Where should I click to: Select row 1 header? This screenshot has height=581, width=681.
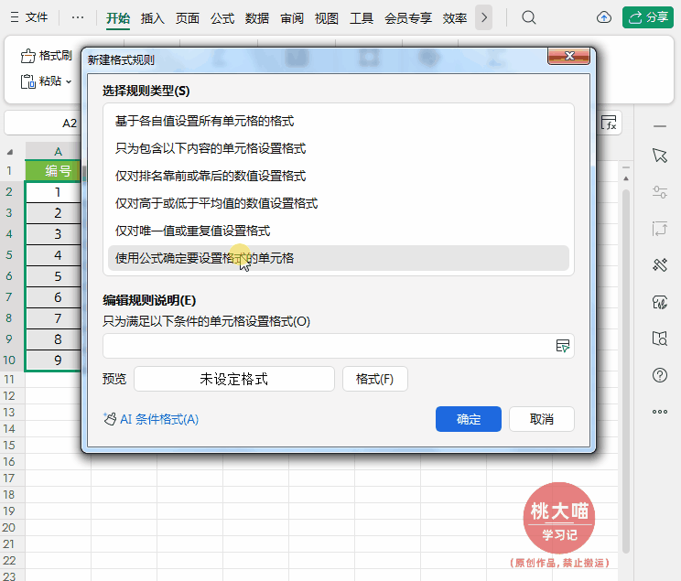click(x=9, y=171)
